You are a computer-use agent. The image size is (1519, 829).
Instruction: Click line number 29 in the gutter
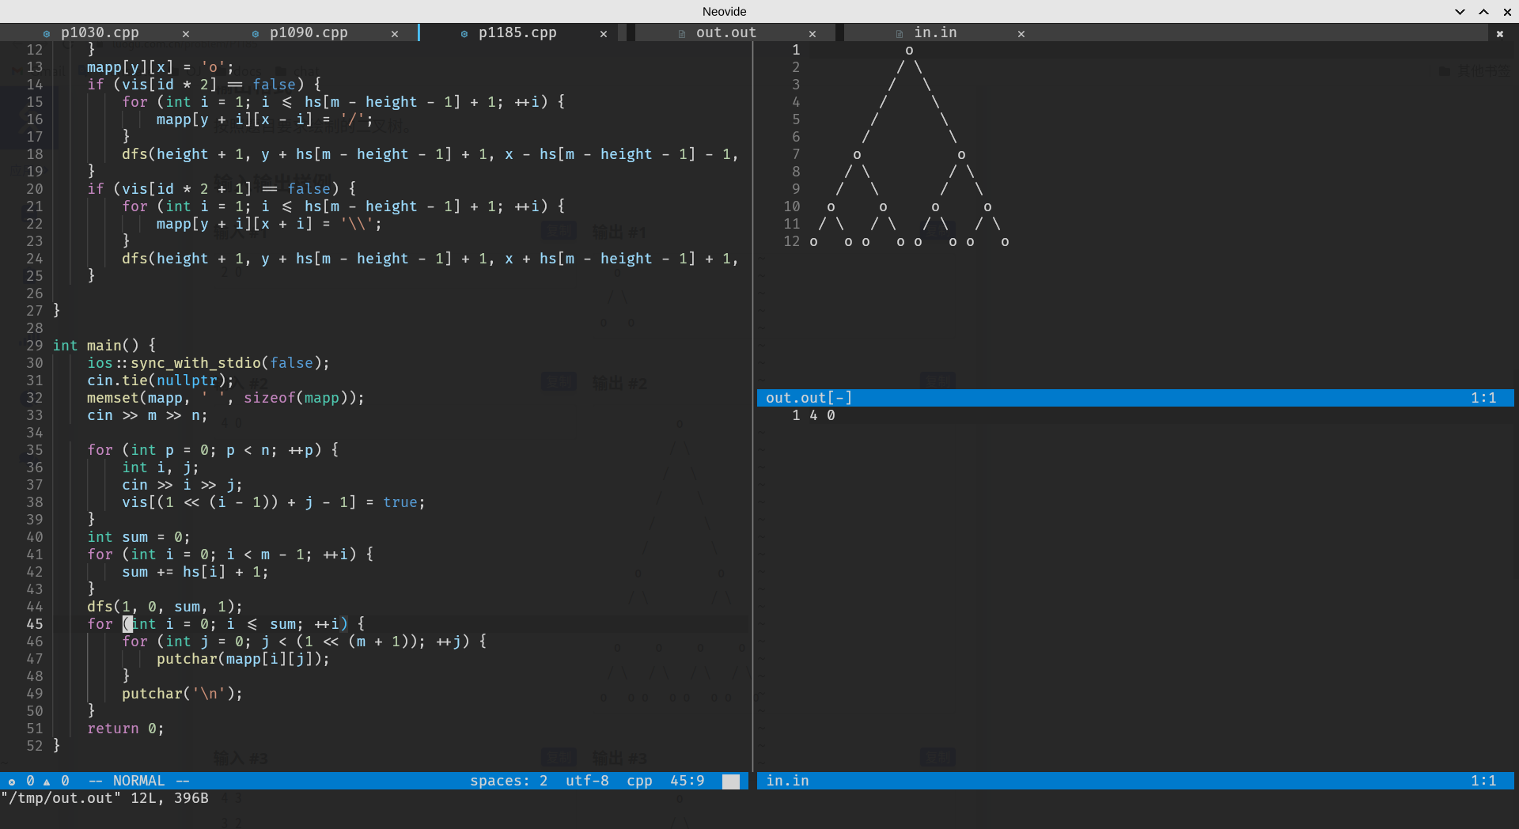pos(35,346)
